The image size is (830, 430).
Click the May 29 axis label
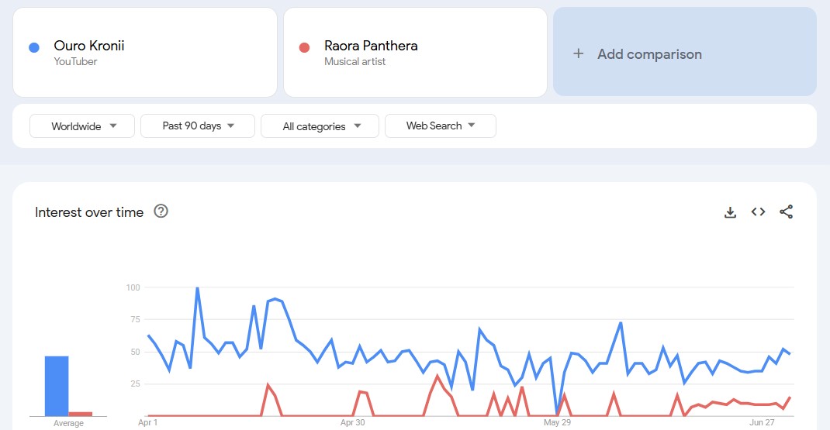(x=558, y=422)
